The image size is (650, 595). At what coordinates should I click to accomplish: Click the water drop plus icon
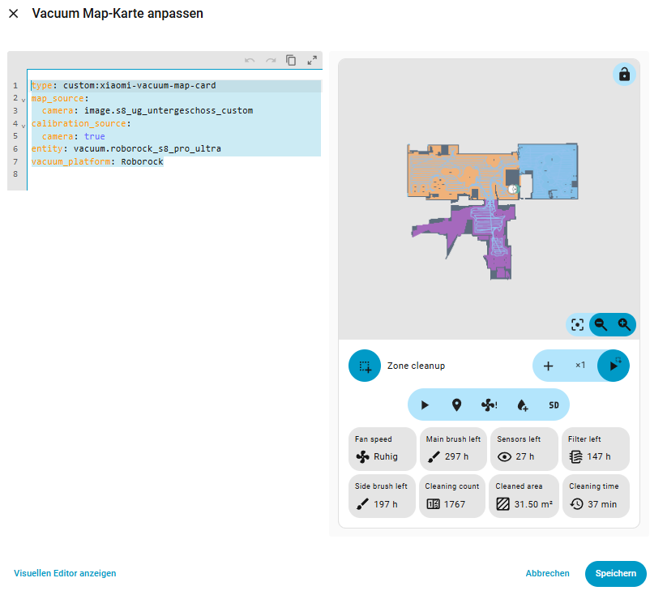(x=521, y=405)
